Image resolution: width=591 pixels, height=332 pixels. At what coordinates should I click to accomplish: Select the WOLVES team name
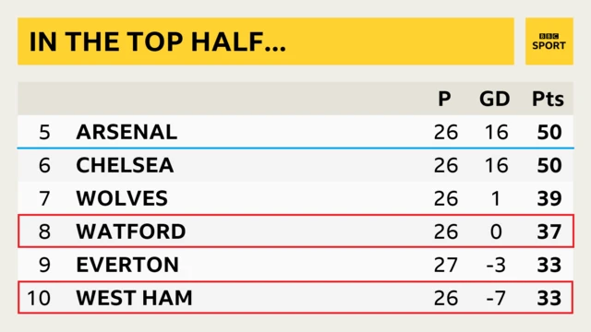coord(122,198)
